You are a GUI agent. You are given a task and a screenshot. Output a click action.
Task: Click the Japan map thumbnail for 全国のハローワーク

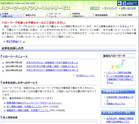(x=118, y=64)
